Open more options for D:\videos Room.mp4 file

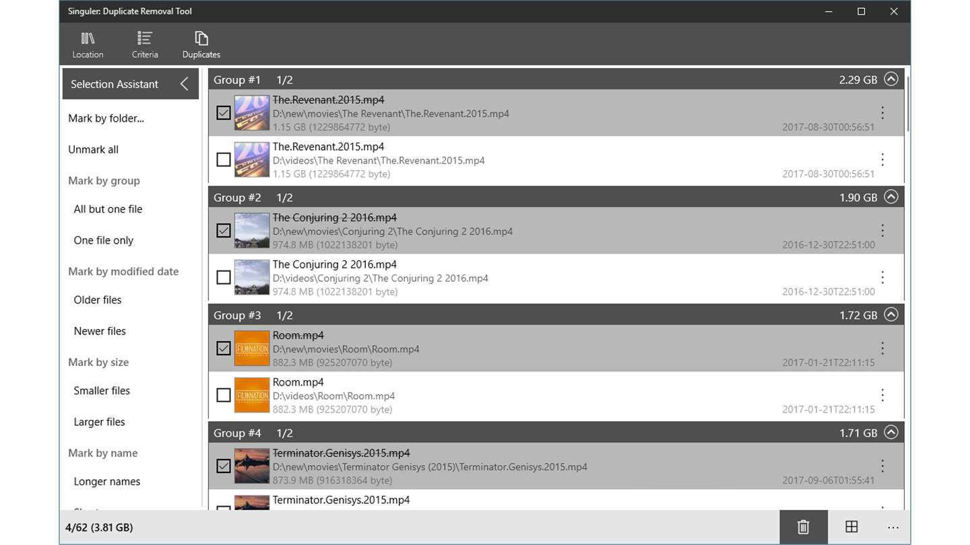point(882,396)
